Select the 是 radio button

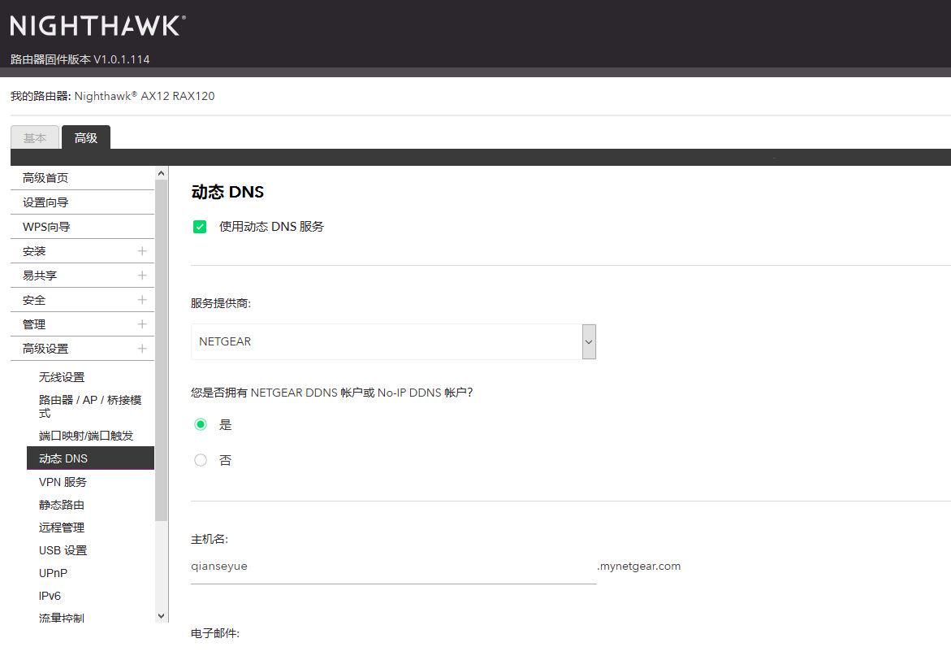tap(201, 424)
